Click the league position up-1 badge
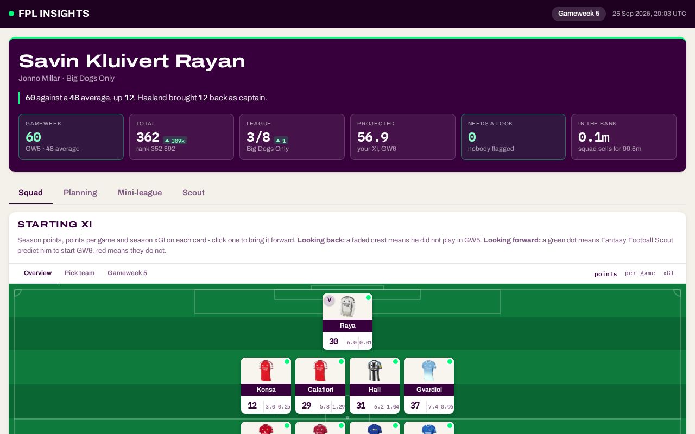 click(x=281, y=141)
